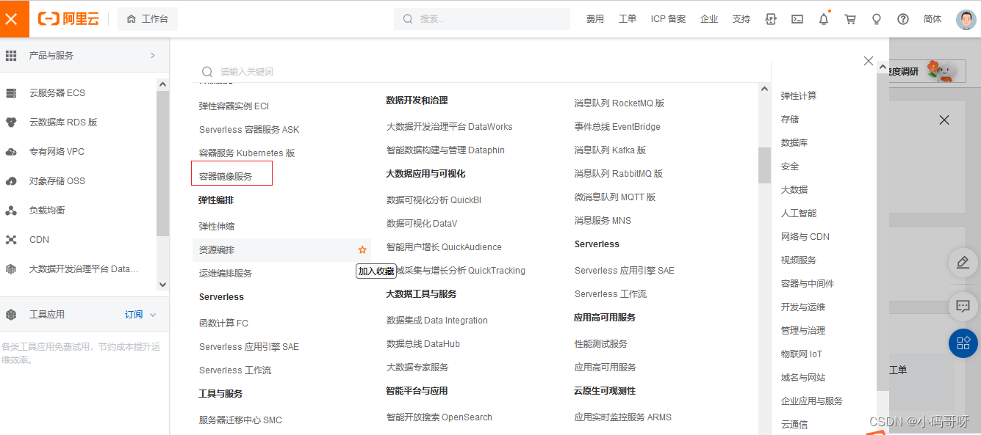Open the help question mark icon
The height and width of the screenshot is (435, 981).
(x=903, y=19)
